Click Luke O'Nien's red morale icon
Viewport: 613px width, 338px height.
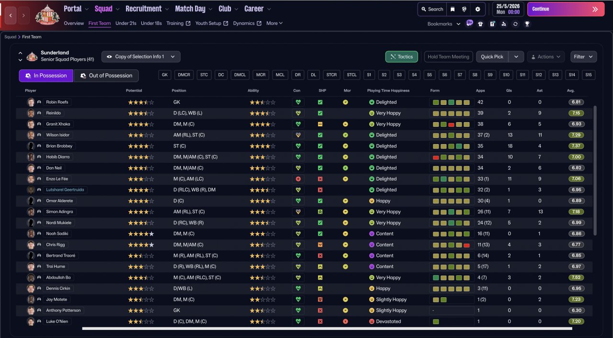point(345,321)
